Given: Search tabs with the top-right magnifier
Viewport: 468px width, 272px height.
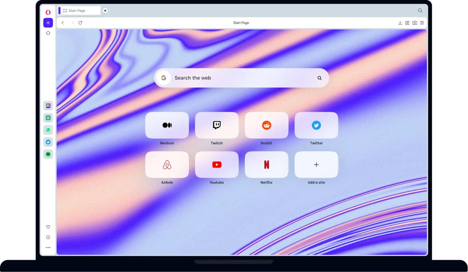Looking at the screenshot, I should tap(420, 11).
